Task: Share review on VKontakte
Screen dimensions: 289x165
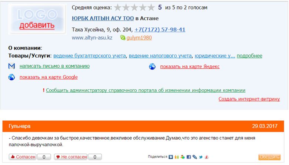Action: point(171,157)
